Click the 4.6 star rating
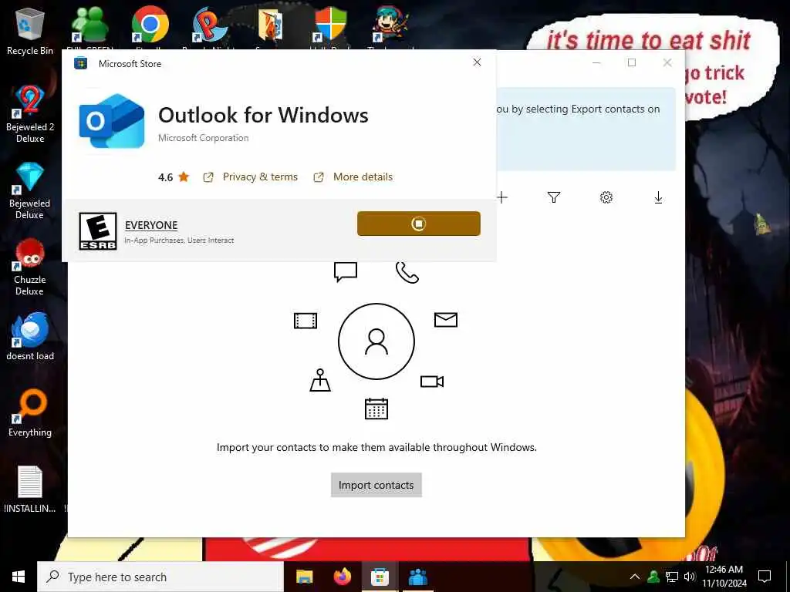 (x=174, y=177)
